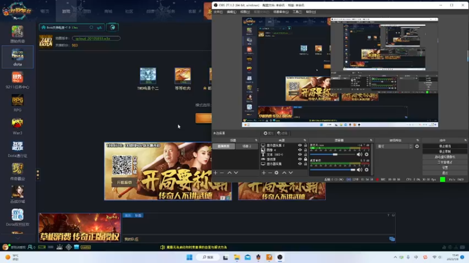This screenshot has width=469, height=263.
Task: Click the friends icon in platform status bar
Action: pyautogui.click(x=30, y=247)
